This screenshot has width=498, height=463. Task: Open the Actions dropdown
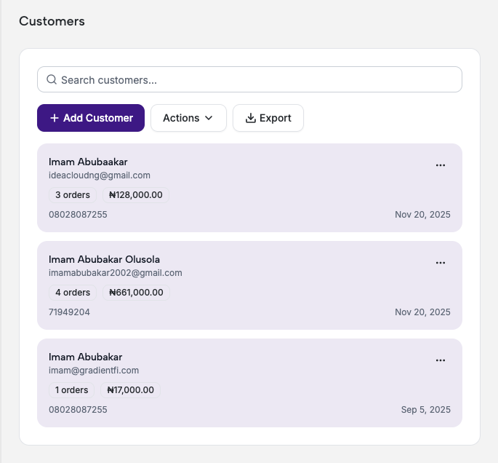tap(188, 118)
